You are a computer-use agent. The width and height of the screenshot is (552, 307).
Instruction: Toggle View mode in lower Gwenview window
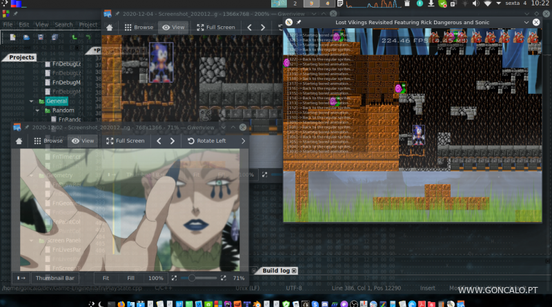83,141
